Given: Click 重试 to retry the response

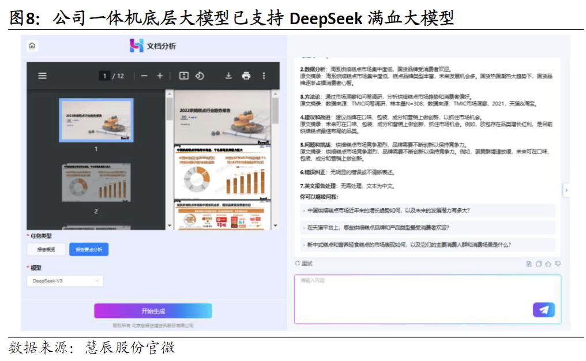Looking at the screenshot, I should point(304,264).
